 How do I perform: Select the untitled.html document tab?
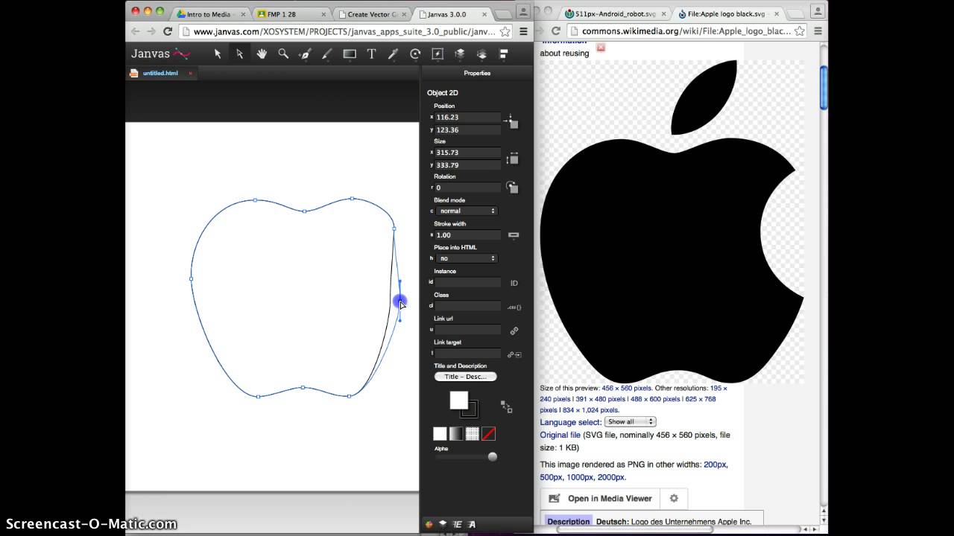(160, 73)
